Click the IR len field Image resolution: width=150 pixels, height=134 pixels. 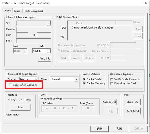point(118,58)
